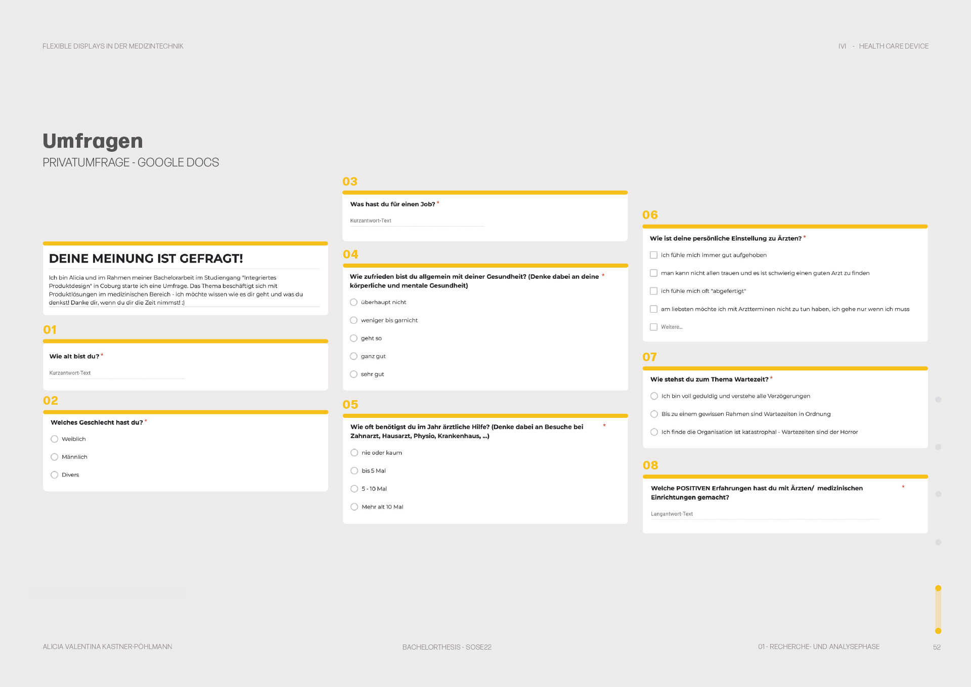Click page number 52
The width and height of the screenshot is (971, 687).
click(937, 648)
